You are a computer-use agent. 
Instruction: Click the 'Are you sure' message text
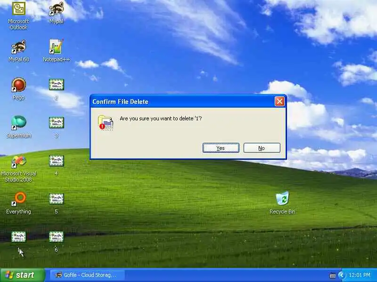(161, 118)
